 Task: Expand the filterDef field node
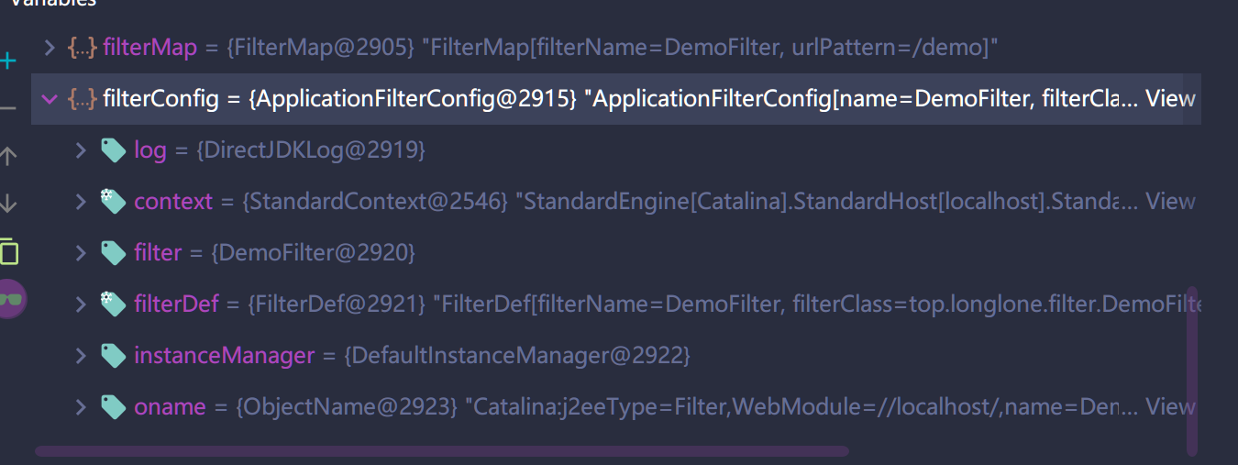[x=81, y=304]
